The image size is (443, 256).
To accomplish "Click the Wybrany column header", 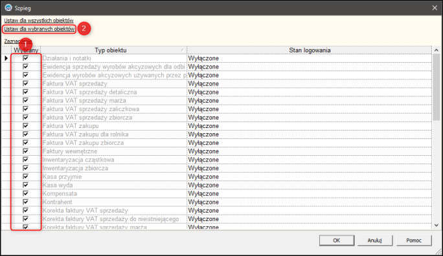I will coord(26,50).
